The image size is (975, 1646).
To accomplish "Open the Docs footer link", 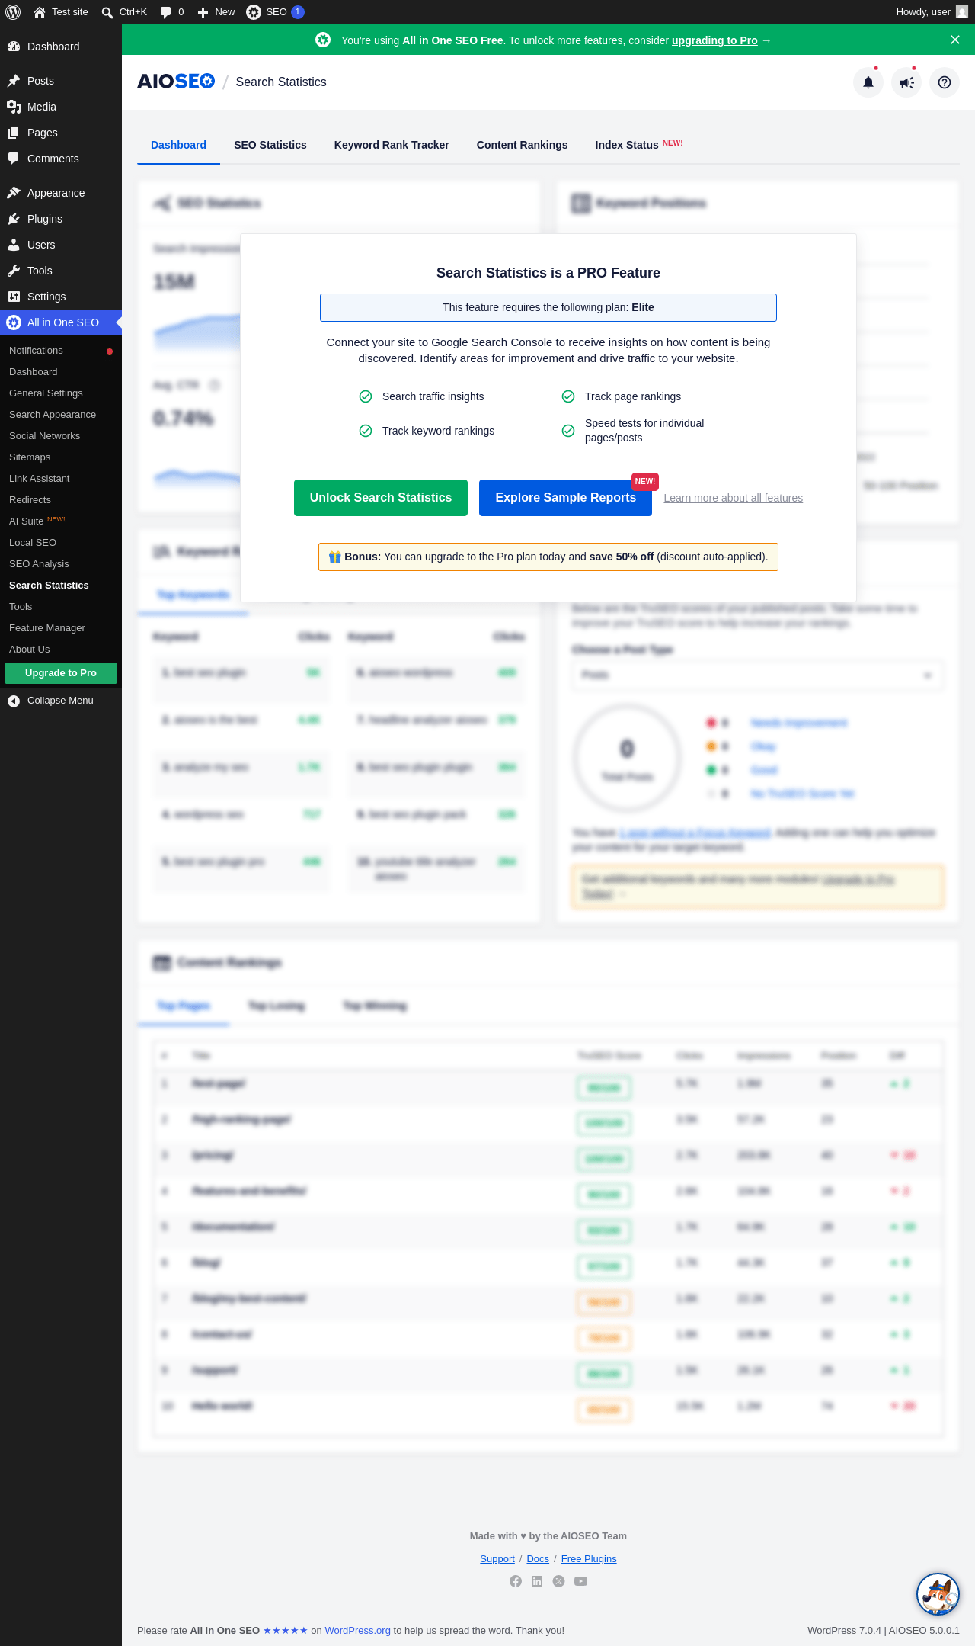I will (538, 1559).
